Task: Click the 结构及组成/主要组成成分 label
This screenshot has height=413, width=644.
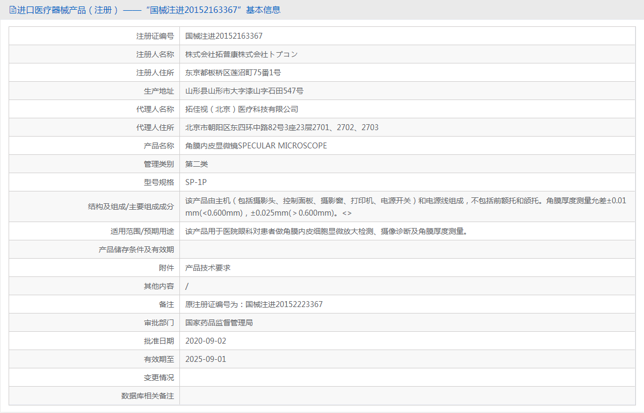Action: (131, 206)
